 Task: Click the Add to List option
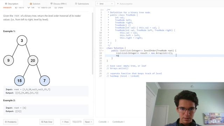click(x=44, y=8)
